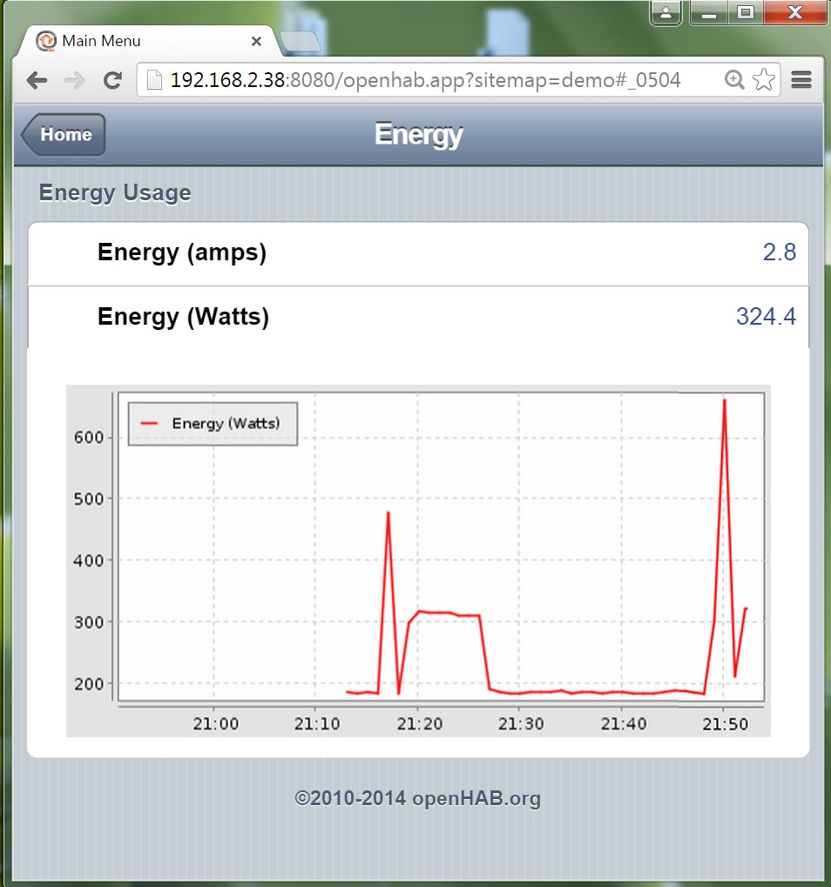Click the Energy (Watts) chart legend

pos(213,423)
